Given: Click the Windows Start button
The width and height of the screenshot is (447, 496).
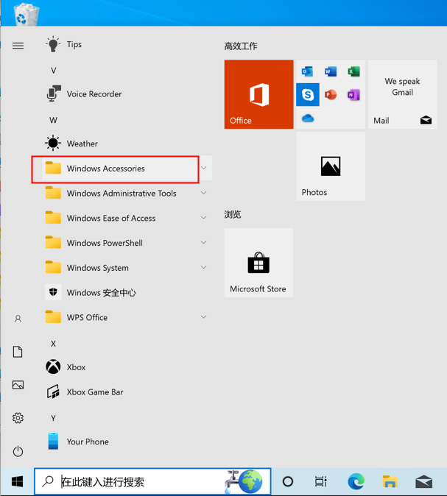Looking at the screenshot, I should [17, 482].
